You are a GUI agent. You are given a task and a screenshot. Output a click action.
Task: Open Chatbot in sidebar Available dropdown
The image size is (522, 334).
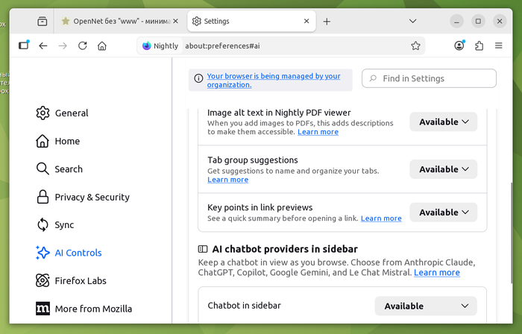425,306
